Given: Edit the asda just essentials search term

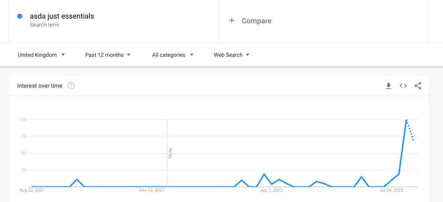Looking at the screenshot, I should tap(62, 16).
